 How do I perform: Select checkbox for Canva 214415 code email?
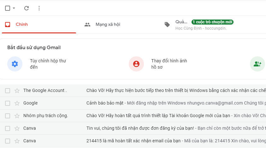point(8,141)
